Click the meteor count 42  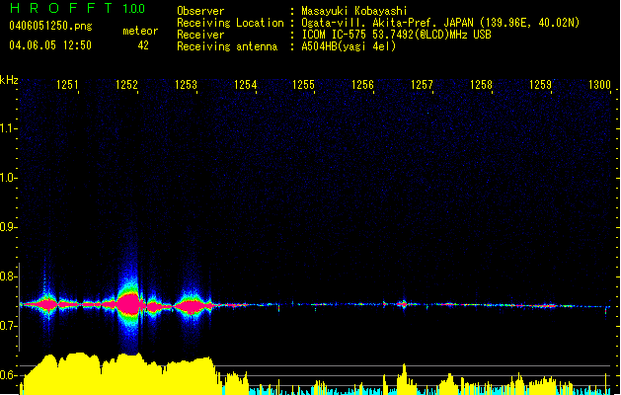coord(143,45)
